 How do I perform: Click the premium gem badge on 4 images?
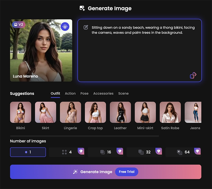click(x=81, y=151)
